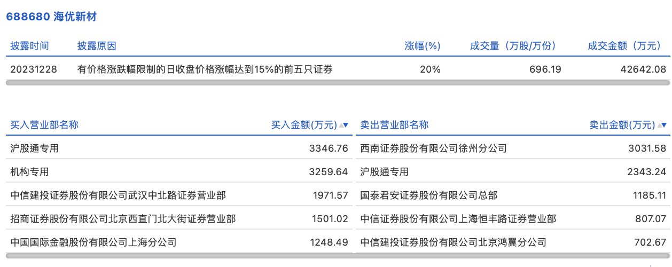
Task: Open the 688680 海优新材 stock title link
Action: click(x=51, y=17)
